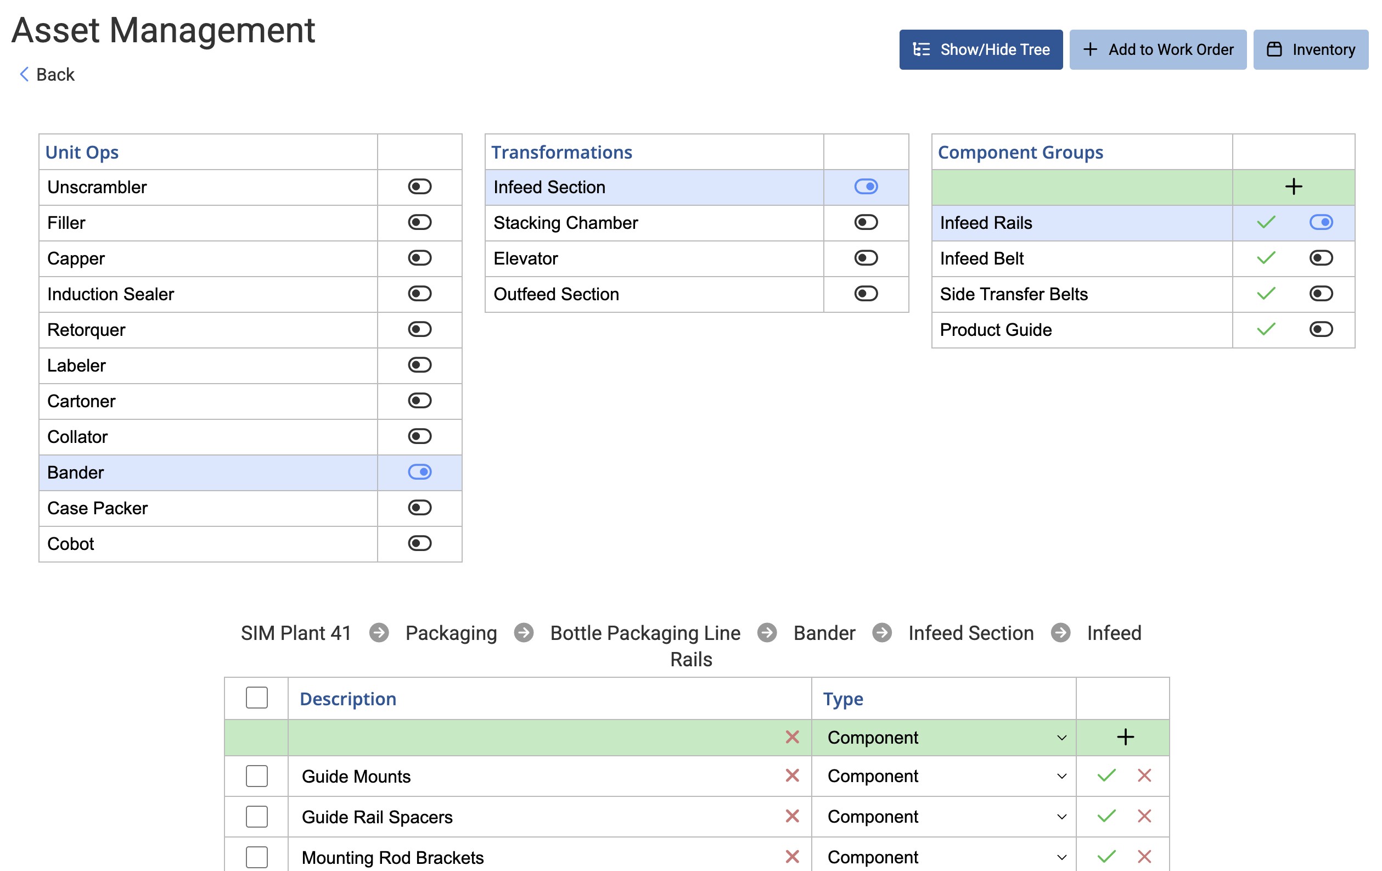Click Show/Hide Tree button
1382x871 pixels.
[x=980, y=50]
